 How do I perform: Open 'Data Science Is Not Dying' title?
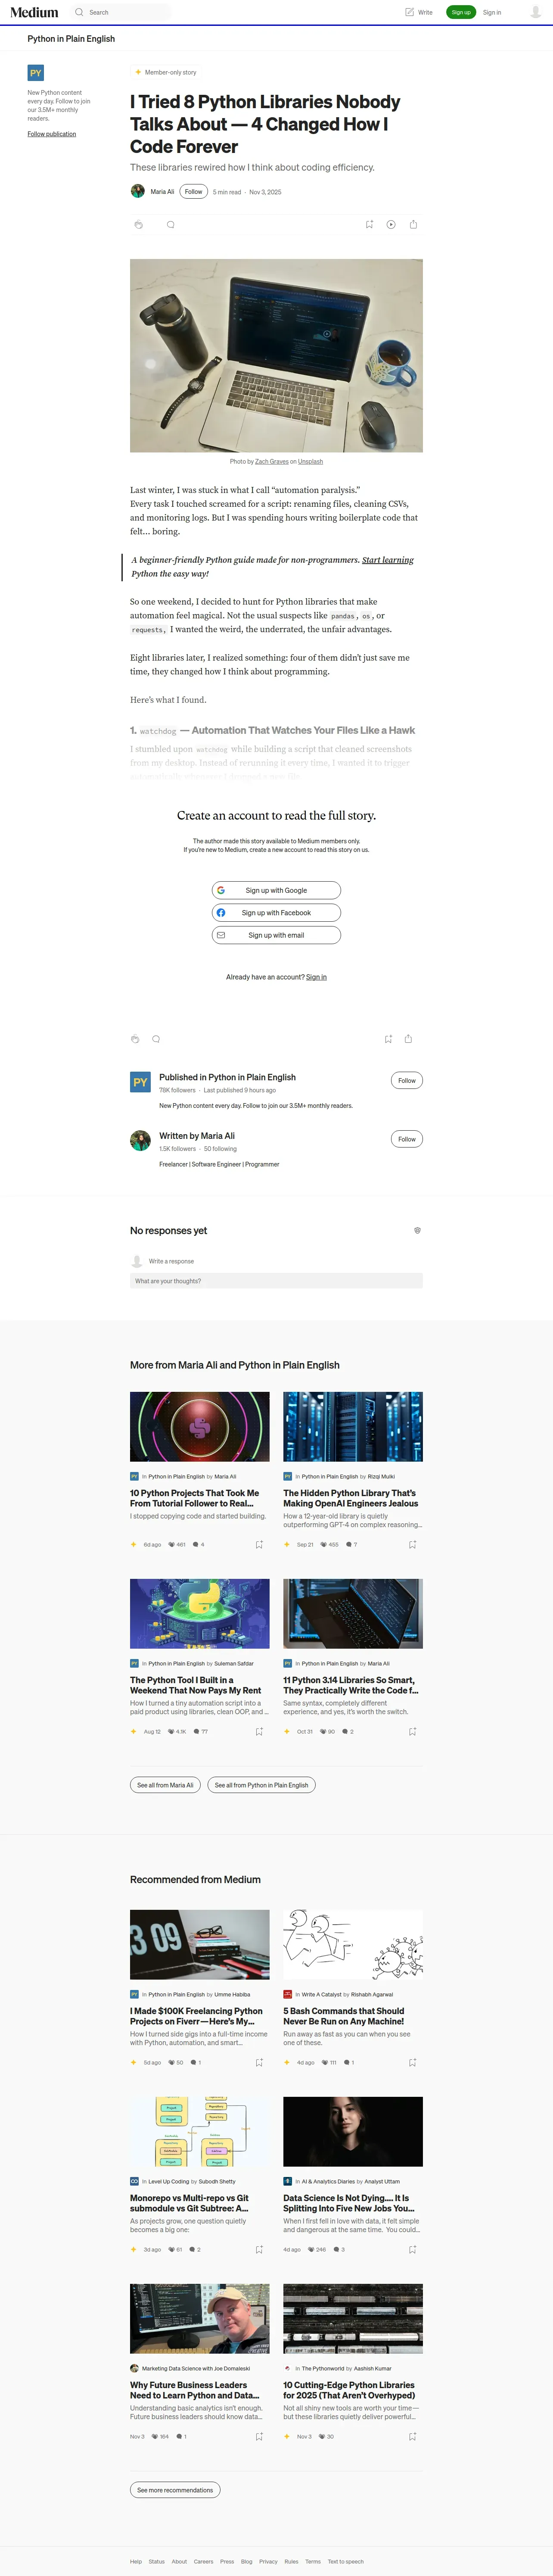tap(348, 2203)
